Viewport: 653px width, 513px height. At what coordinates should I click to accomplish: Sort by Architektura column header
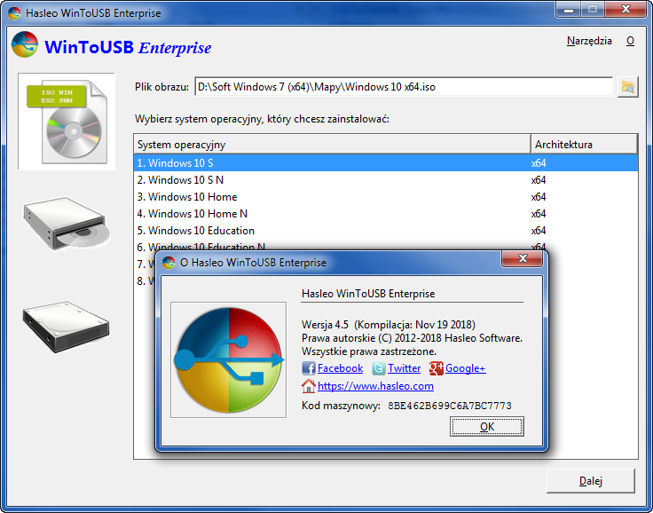tap(585, 145)
